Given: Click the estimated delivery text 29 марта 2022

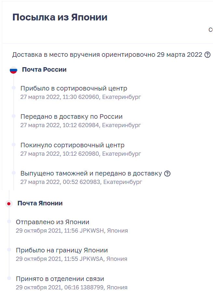Looking at the screenshot, I should pos(180,55).
